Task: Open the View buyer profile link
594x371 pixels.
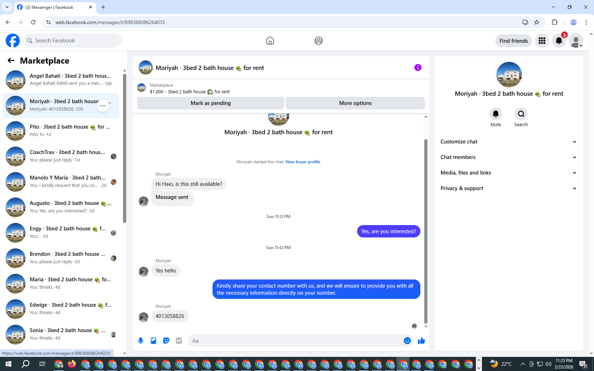Action: click(303, 162)
